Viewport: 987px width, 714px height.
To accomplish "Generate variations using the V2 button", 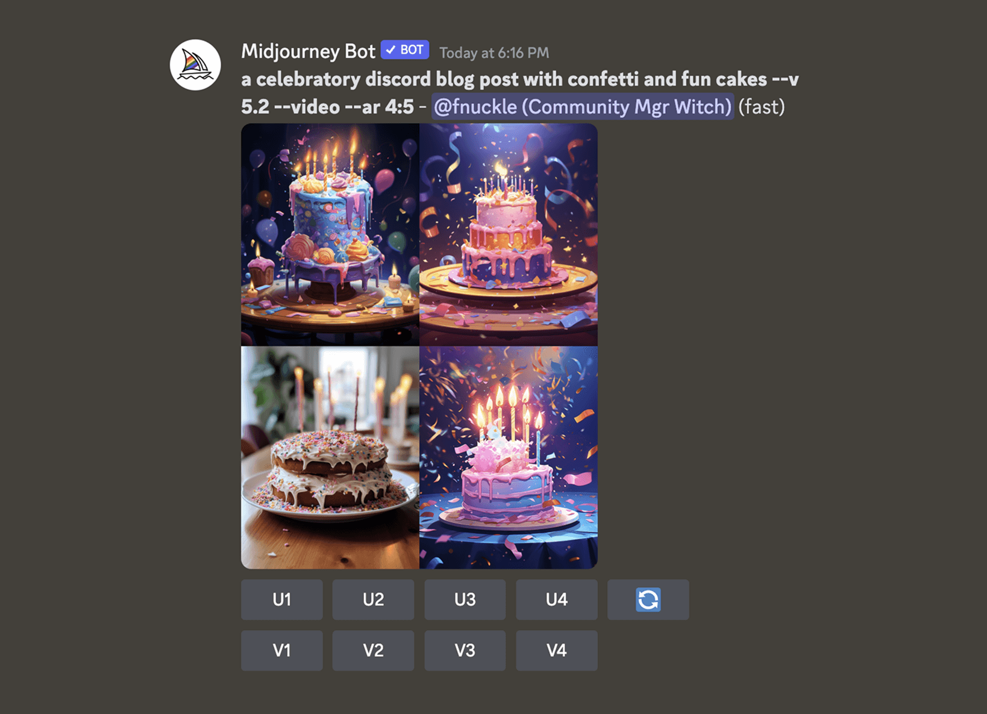I will click(x=373, y=651).
